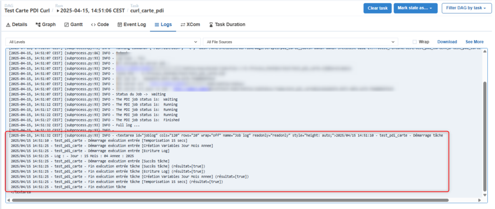Screen dimensions: 495x209
Task: Click the 'Démarrage exécution entrée [Temporisation 15 secs]' line
Action: point(99,140)
